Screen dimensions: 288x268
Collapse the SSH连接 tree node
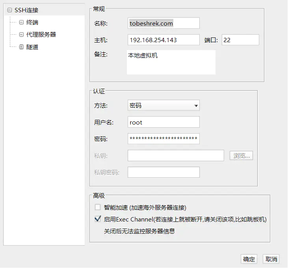tap(10, 10)
